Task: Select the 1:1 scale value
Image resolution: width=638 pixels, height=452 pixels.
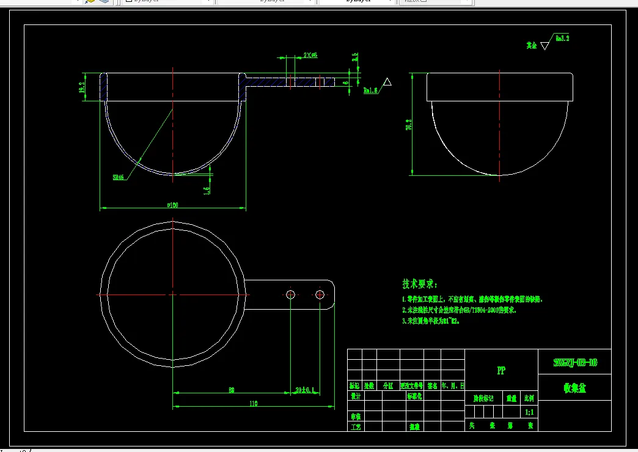Action: coord(529,412)
